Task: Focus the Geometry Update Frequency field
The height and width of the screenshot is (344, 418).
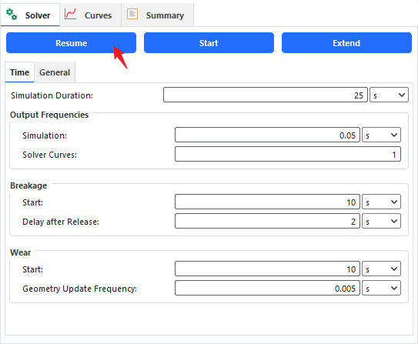Action: pos(267,288)
